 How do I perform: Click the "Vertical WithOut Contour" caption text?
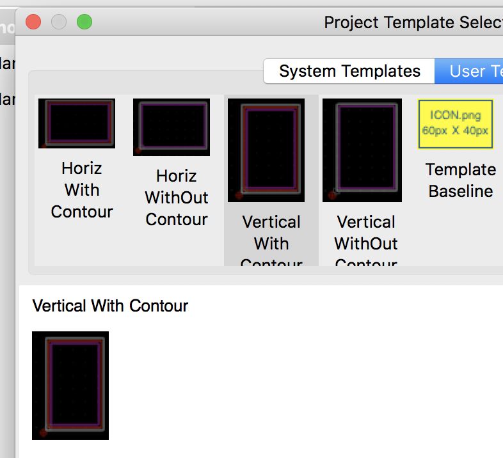click(x=366, y=240)
